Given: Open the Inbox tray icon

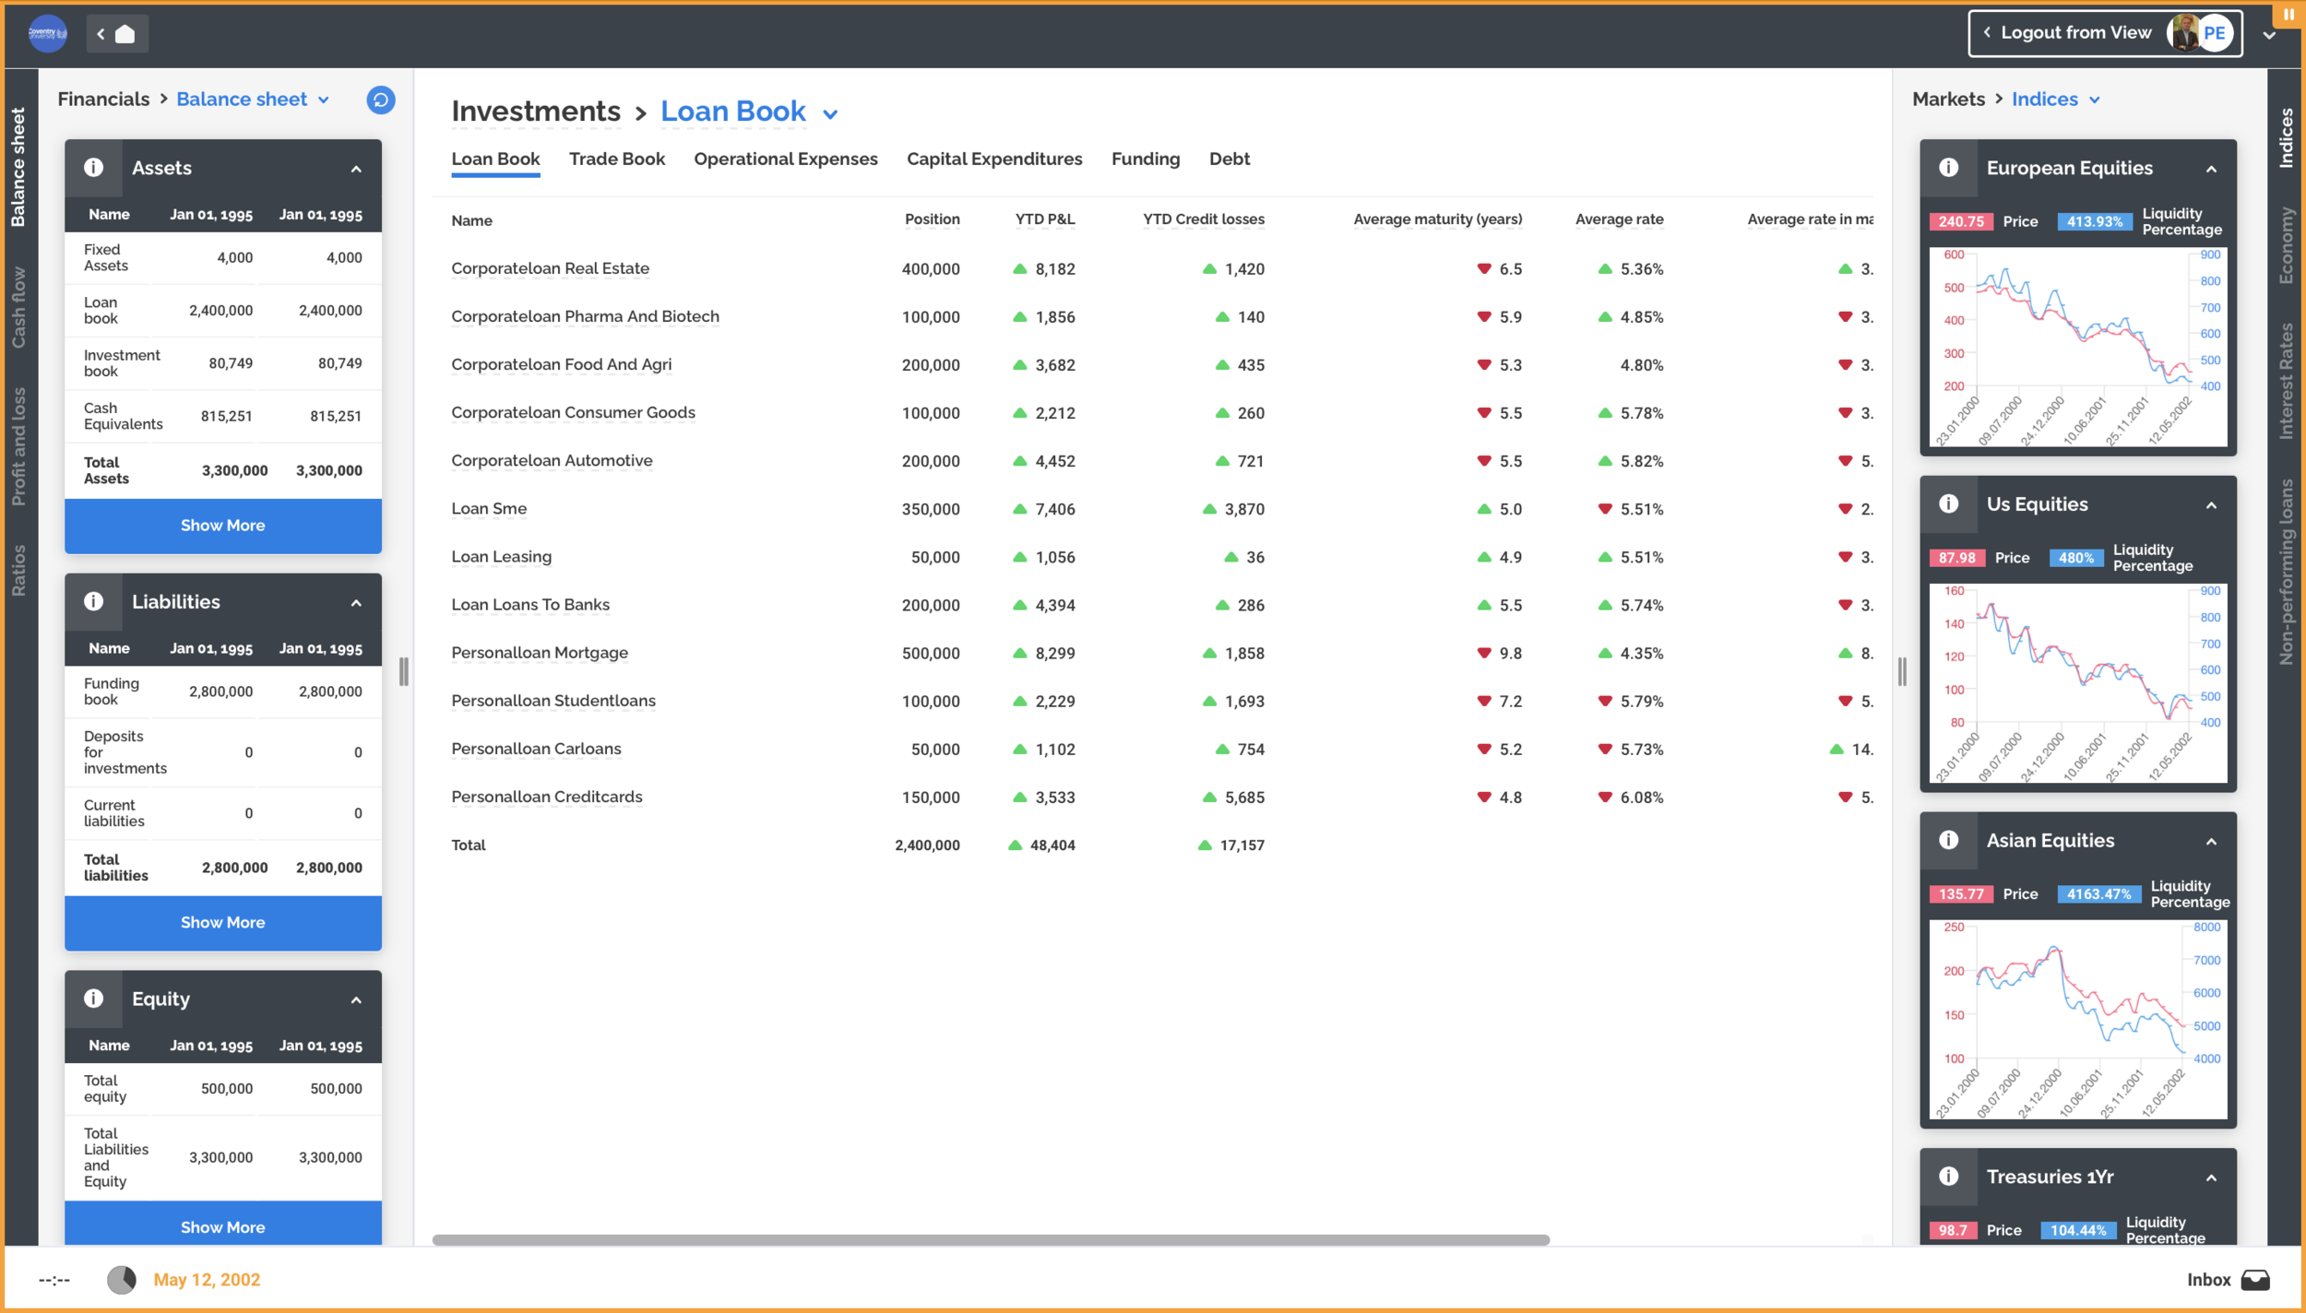Looking at the screenshot, I should pos(2254,1280).
